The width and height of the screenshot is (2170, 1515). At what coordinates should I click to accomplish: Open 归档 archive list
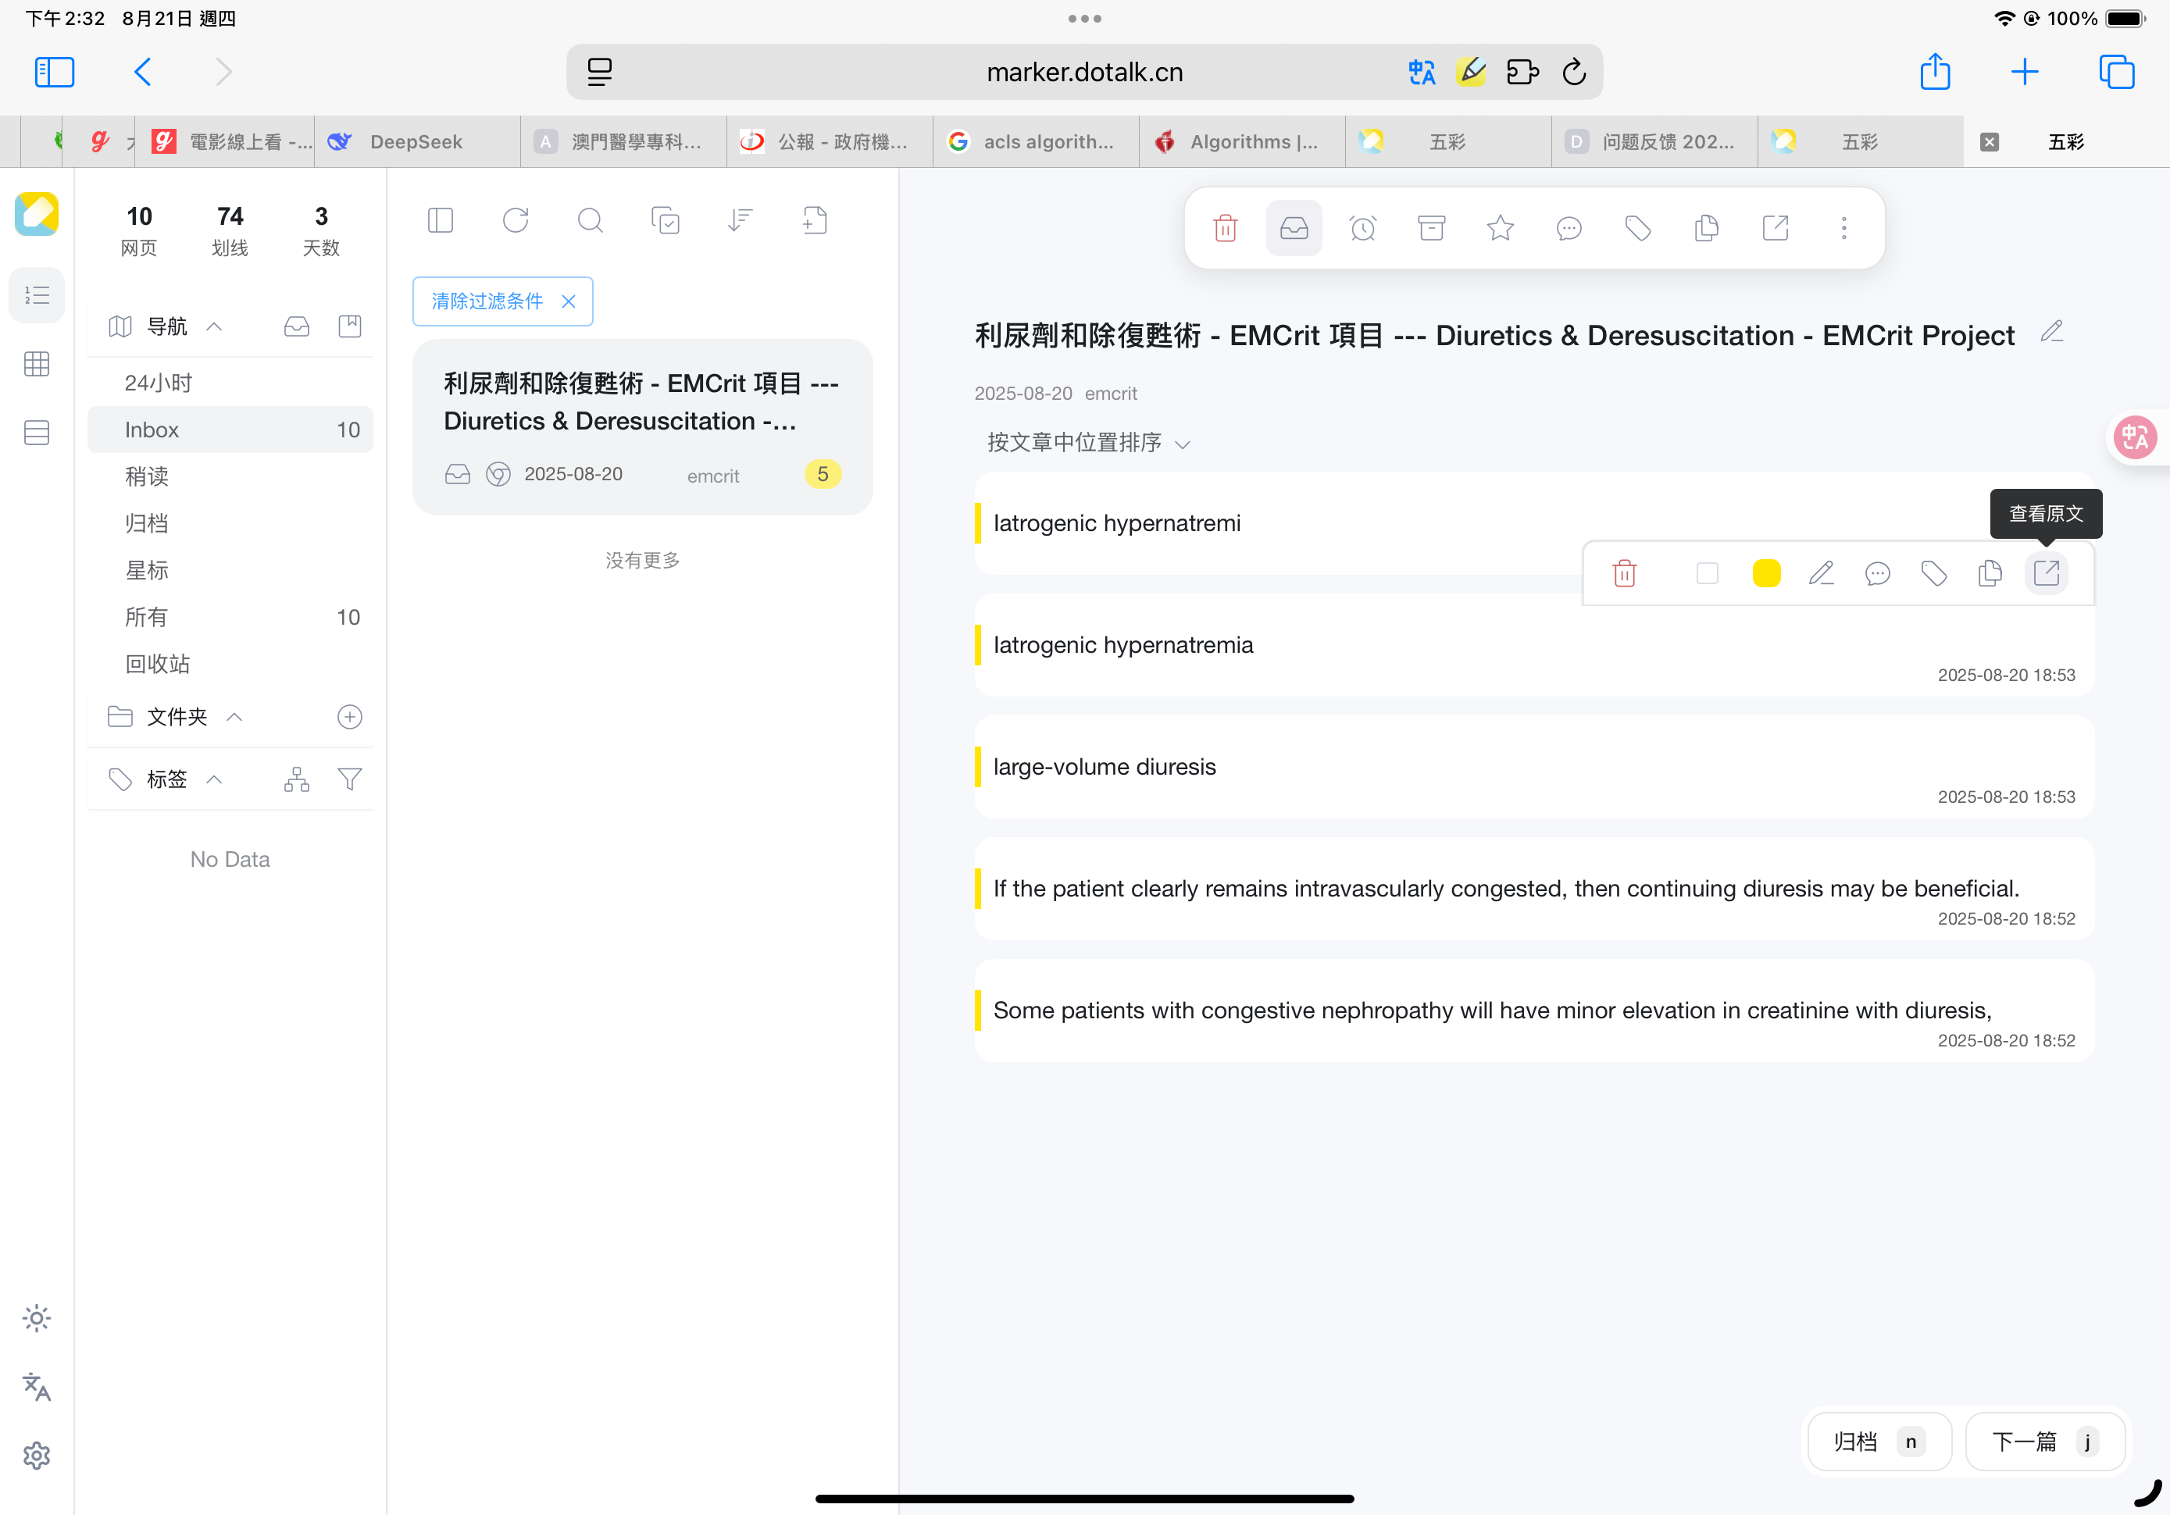click(230, 523)
